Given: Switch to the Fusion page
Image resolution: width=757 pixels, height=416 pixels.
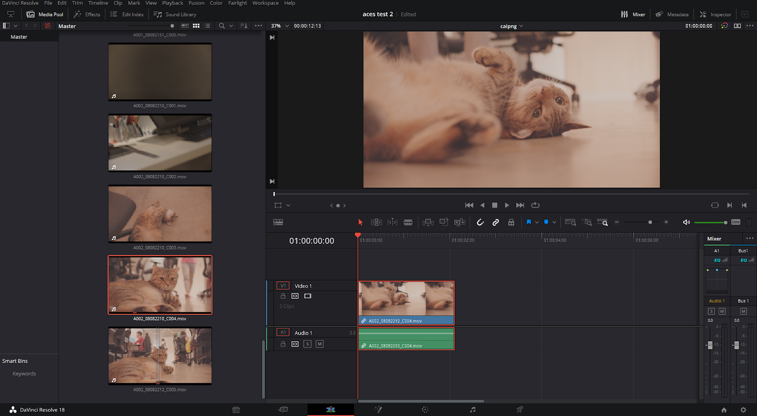Looking at the screenshot, I should [x=378, y=410].
